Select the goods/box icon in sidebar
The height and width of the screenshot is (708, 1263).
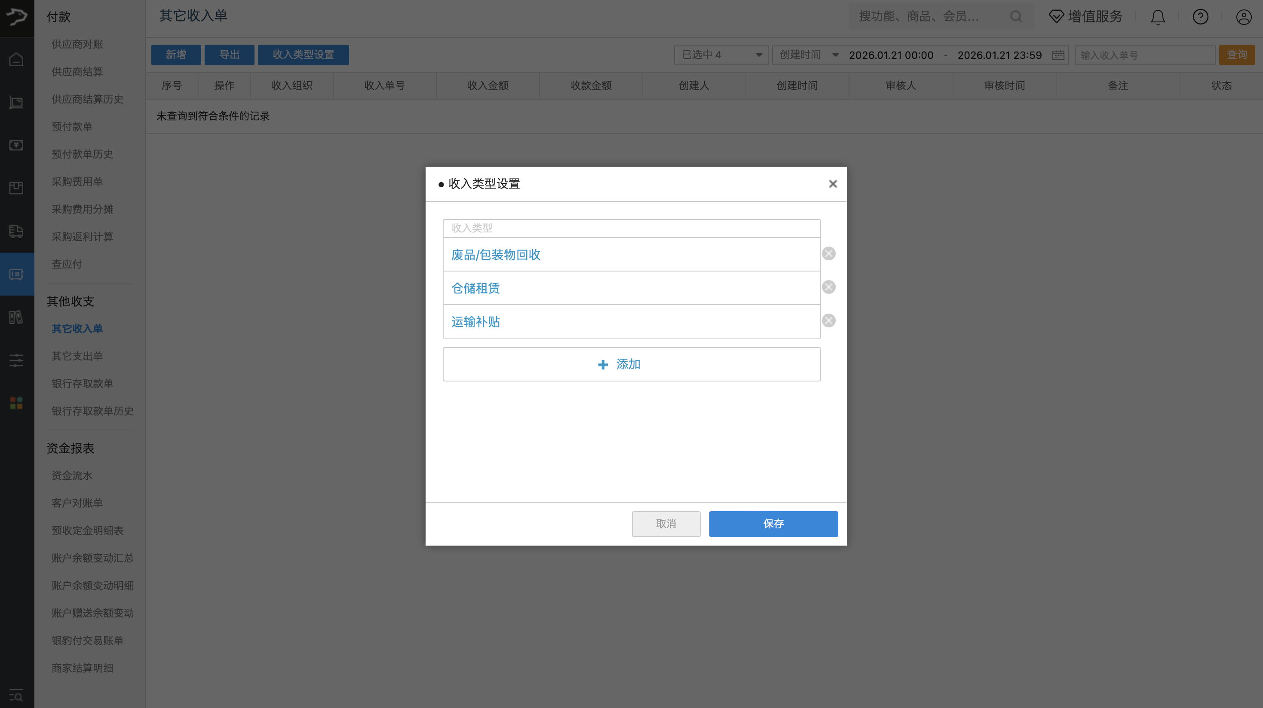click(x=16, y=188)
